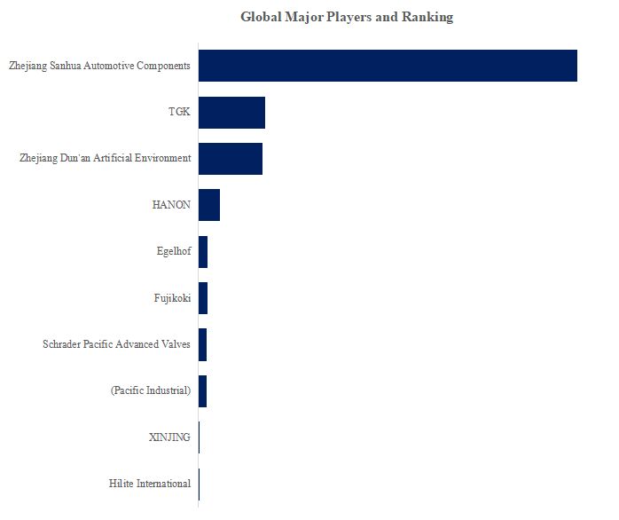Click the Zhejiang Sanhua Automotive Components bar
The height and width of the screenshot is (520, 619).
pos(388,66)
